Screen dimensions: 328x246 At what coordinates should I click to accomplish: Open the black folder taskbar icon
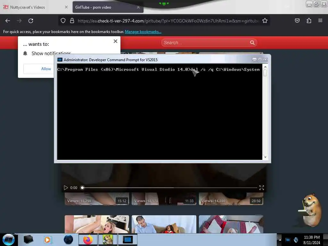pyautogui.click(x=28, y=240)
